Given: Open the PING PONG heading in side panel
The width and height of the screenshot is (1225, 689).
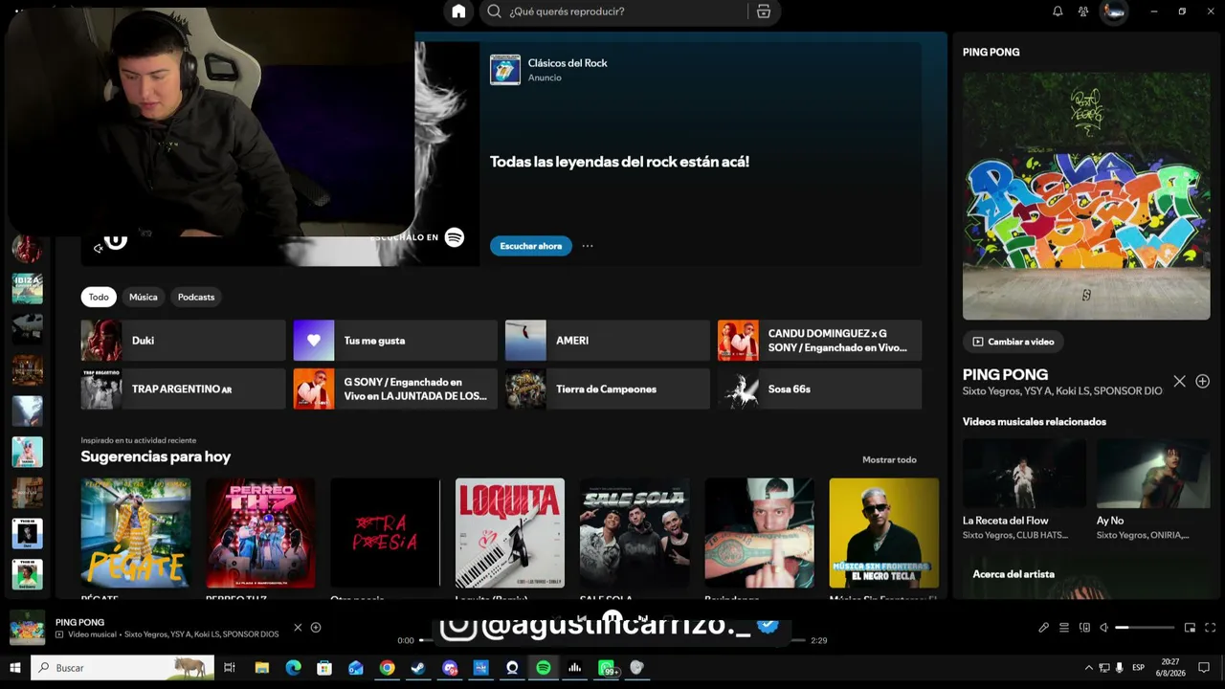Looking at the screenshot, I should click(1006, 374).
